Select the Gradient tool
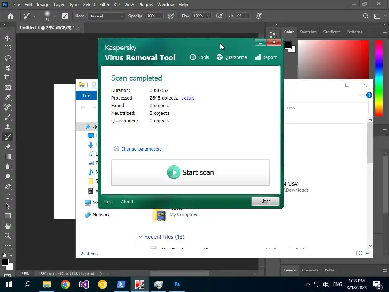The height and width of the screenshot is (292, 389). tap(8, 157)
